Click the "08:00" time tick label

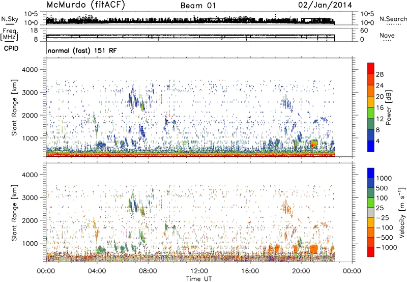(x=148, y=271)
